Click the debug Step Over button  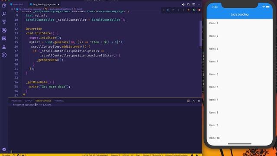click(173, 10)
